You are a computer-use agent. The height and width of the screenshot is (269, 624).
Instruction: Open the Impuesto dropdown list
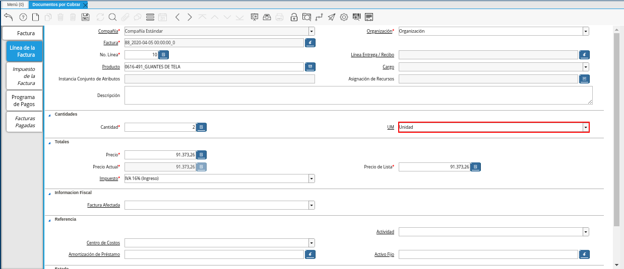[x=311, y=178]
